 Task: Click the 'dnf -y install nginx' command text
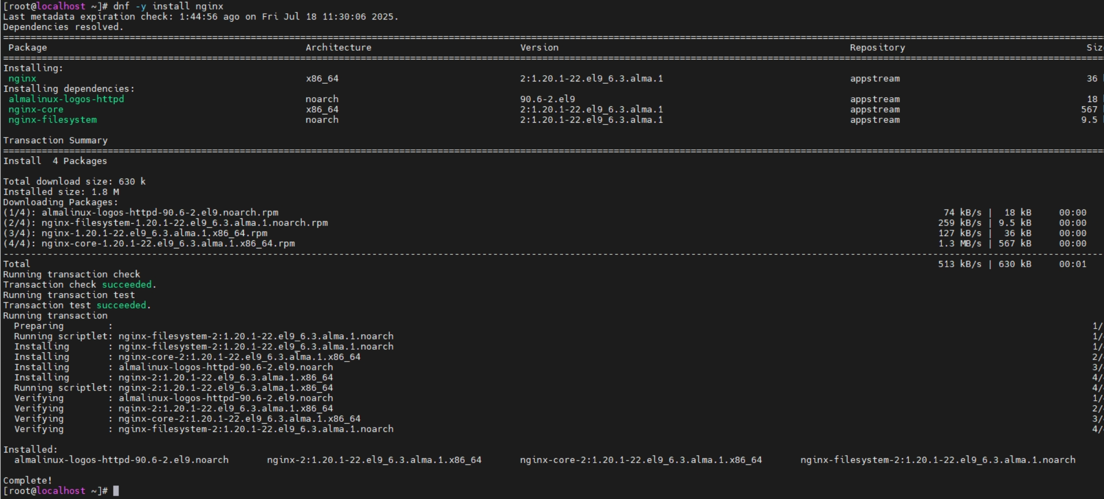168,6
